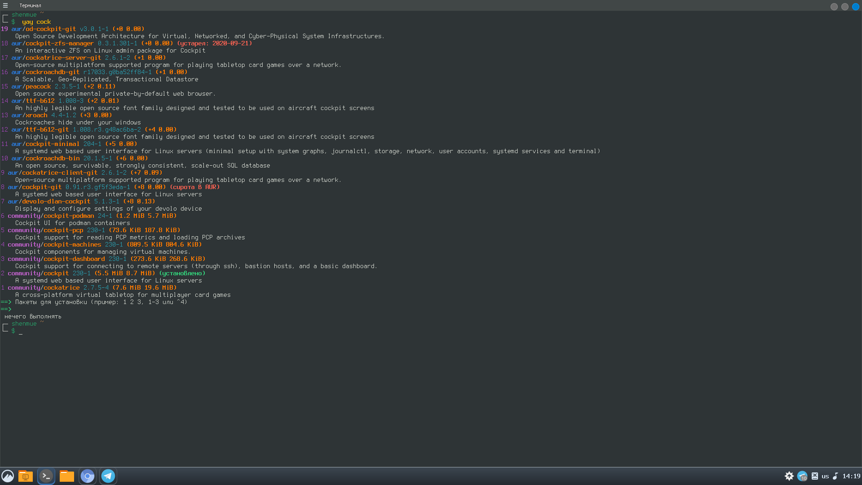Select the aur/cockroachdb-git package line
The width and height of the screenshot is (862, 485).
click(94, 72)
